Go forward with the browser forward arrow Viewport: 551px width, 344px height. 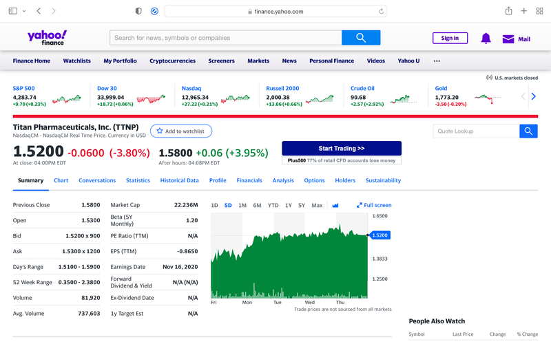[x=54, y=11]
